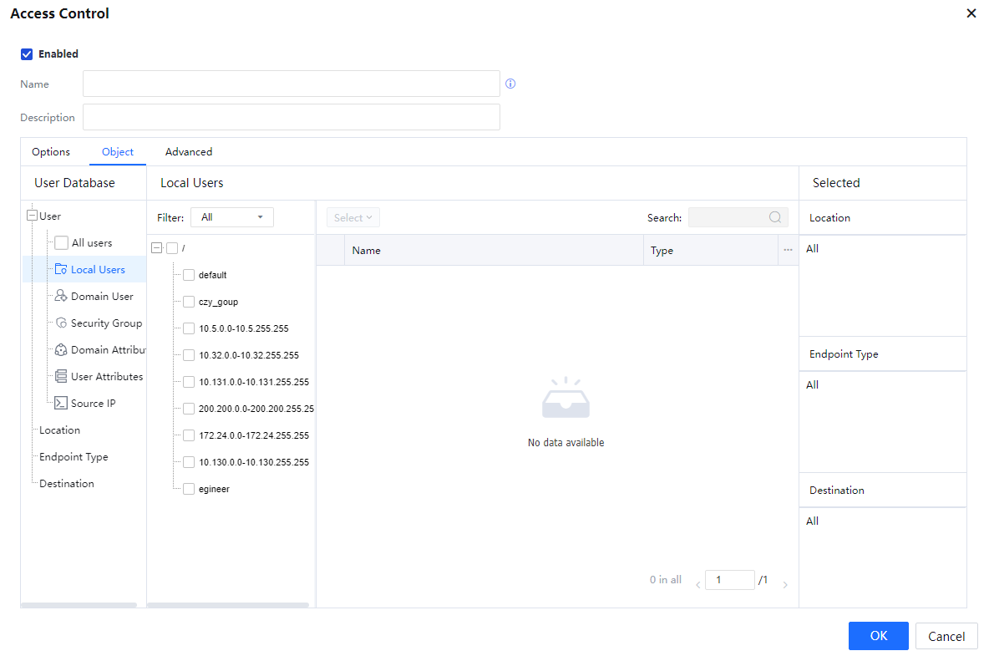Image resolution: width=989 pixels, height=656 pixels.
Task: Check the czy_goup group checkbox
Action: tap(189, 302)
